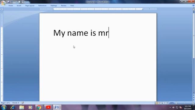Viewport: 195px width, 110px height.
Task: Switch to Outline view
Action: [165, 103]
